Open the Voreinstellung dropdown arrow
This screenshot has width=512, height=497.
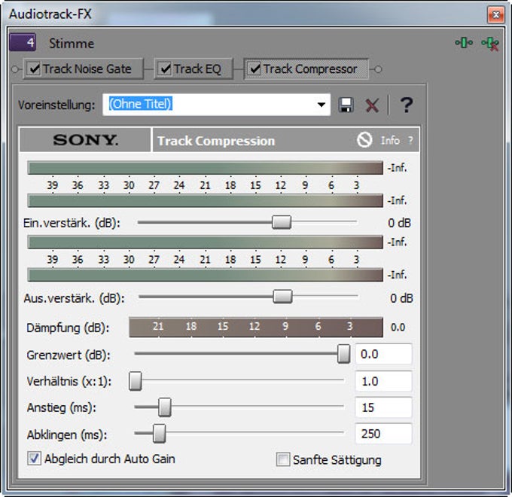click(322, 105)
